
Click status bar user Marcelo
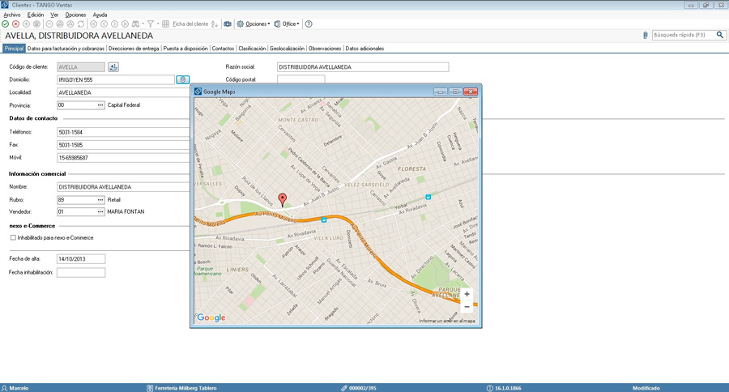coord(15,388)
